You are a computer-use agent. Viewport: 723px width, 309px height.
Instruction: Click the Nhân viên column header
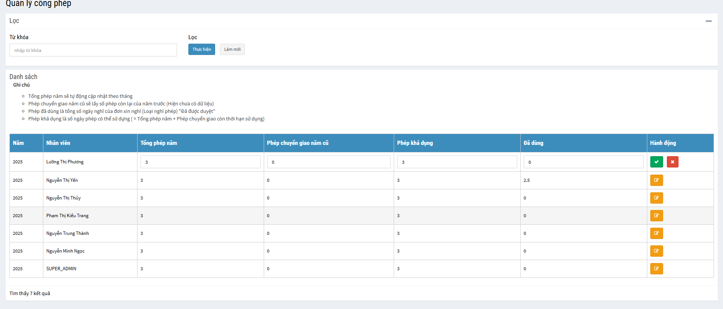click(x=58, y=143)
